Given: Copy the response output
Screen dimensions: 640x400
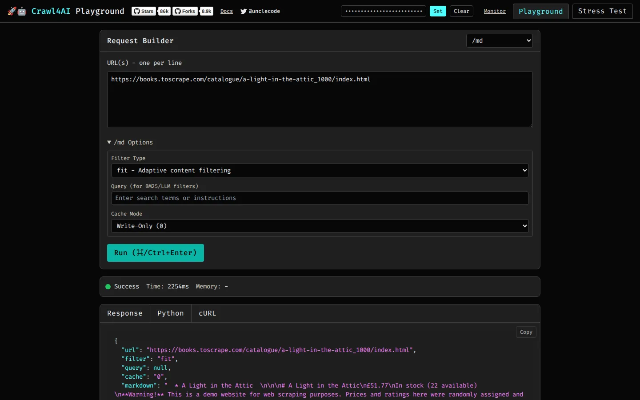Looking at the screenshot, I should [526, 332].
